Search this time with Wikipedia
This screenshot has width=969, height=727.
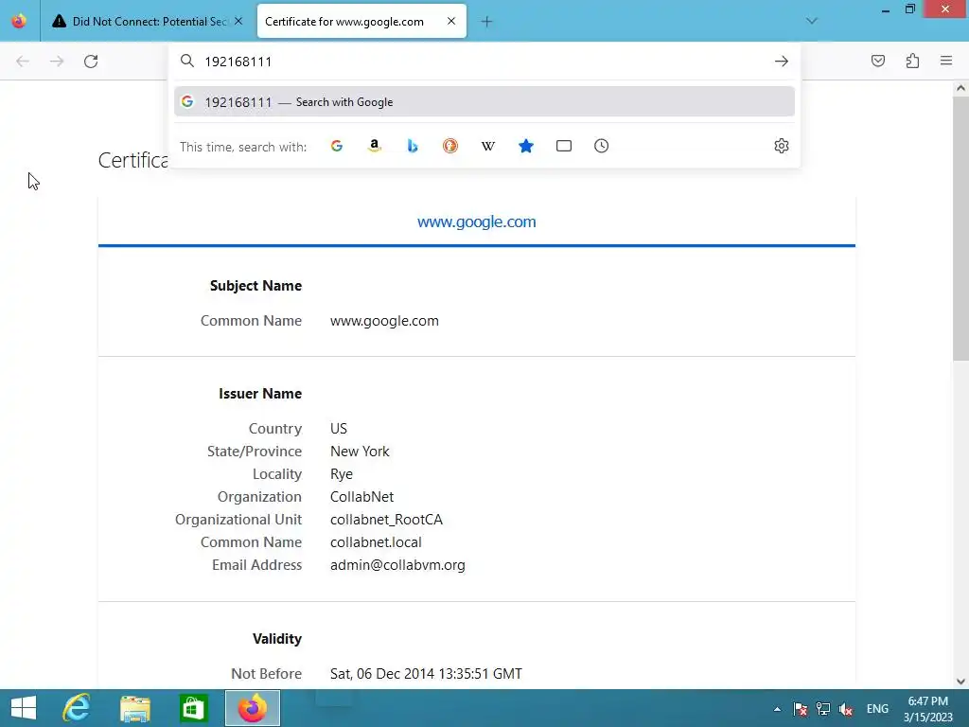(488, 146)
